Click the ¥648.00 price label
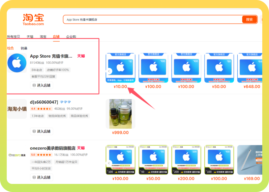Image resolution: width=269 pixels, height=192 pixels. click(252, 87)
